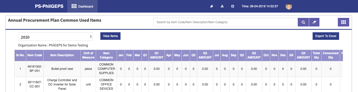The height and width of the screenshot is (92, 358).
Task: Open the user avatar profile menu
Action: click(x=289, y=6)
